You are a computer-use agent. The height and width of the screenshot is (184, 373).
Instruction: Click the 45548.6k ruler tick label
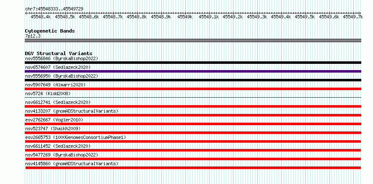click(89, 17)
